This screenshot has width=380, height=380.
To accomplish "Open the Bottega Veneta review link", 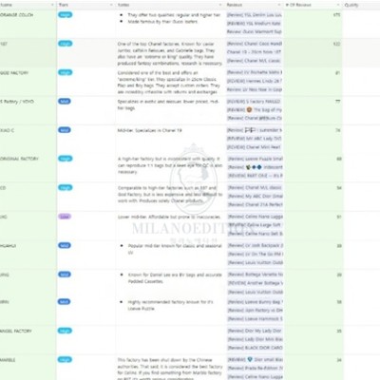I will 256,275.
